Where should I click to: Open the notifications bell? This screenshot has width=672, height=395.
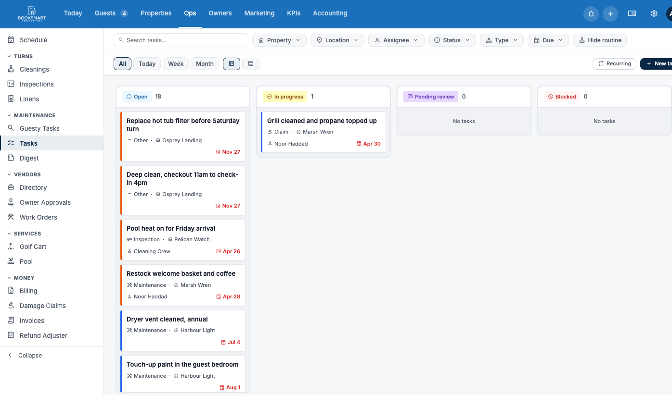pyautogui.click(x=591, y=13)
